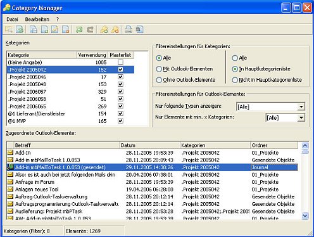Viewport: 314px width, 237px height.
Task: Click the delete category icon with red dot
Action: (x=65, y=29)
